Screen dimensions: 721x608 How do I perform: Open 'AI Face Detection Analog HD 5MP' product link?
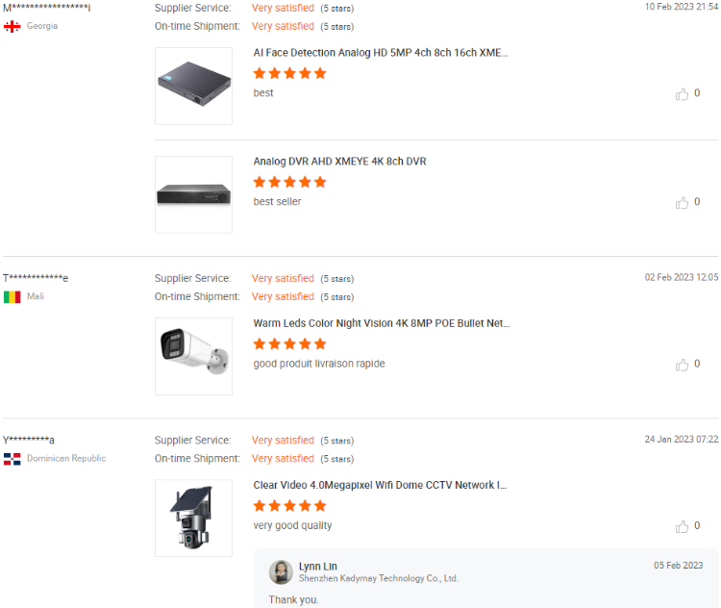click(x=381, y=53)
